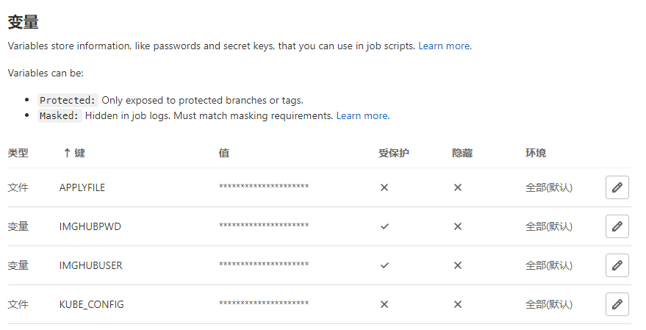Select the protected checkmark in the IMGHUBUSER row
Image resolution: width=646 pixels, height=330 pixels.
click(384, 265)
